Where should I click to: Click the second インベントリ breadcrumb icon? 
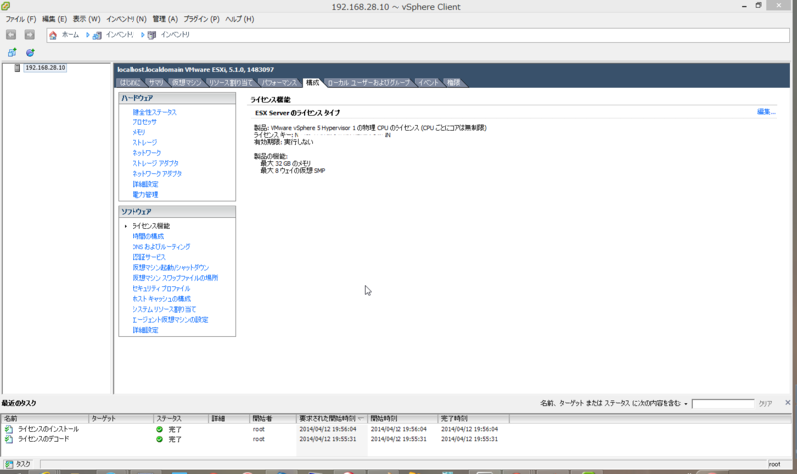tap(151, 35)
